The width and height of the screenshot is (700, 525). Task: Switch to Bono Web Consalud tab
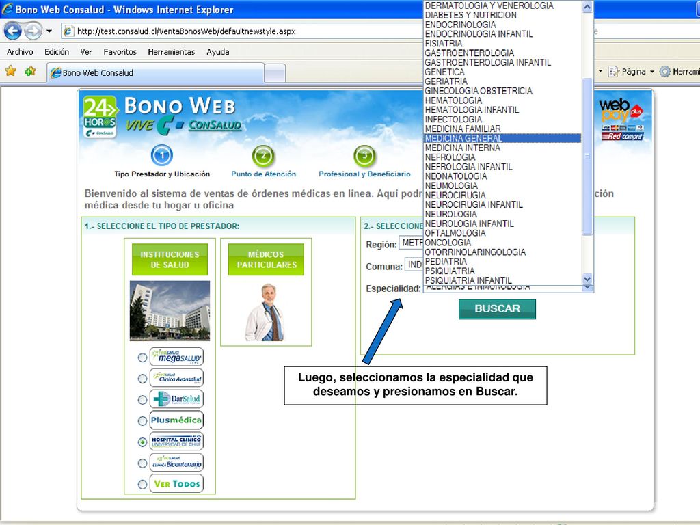(x=155, y=72)
